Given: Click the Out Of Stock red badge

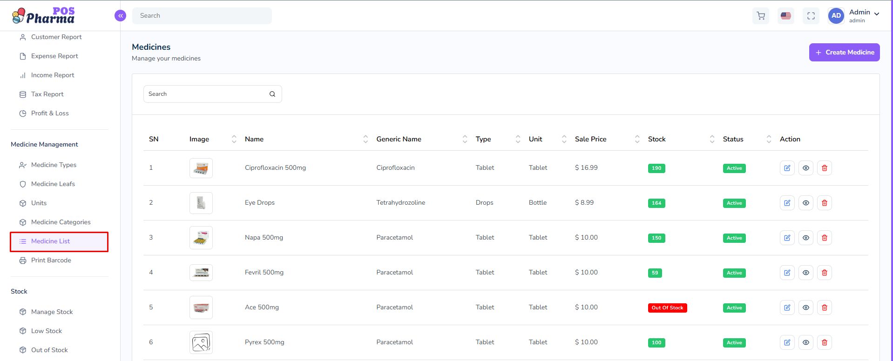Looking at the screenshot, I should tap(667, 308).
